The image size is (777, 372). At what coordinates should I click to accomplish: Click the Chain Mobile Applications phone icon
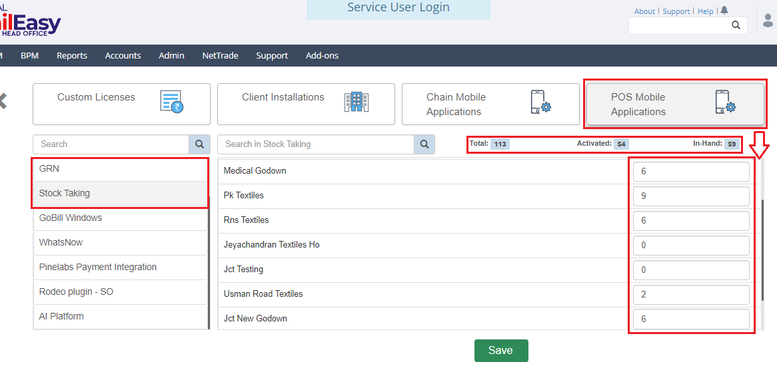540,102
